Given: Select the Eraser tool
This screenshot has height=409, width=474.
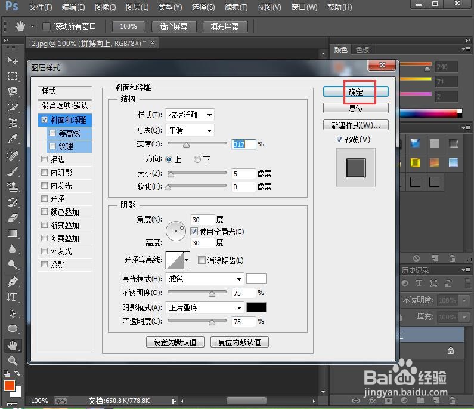Looking at the screenshot, I should tap(12, 218).
